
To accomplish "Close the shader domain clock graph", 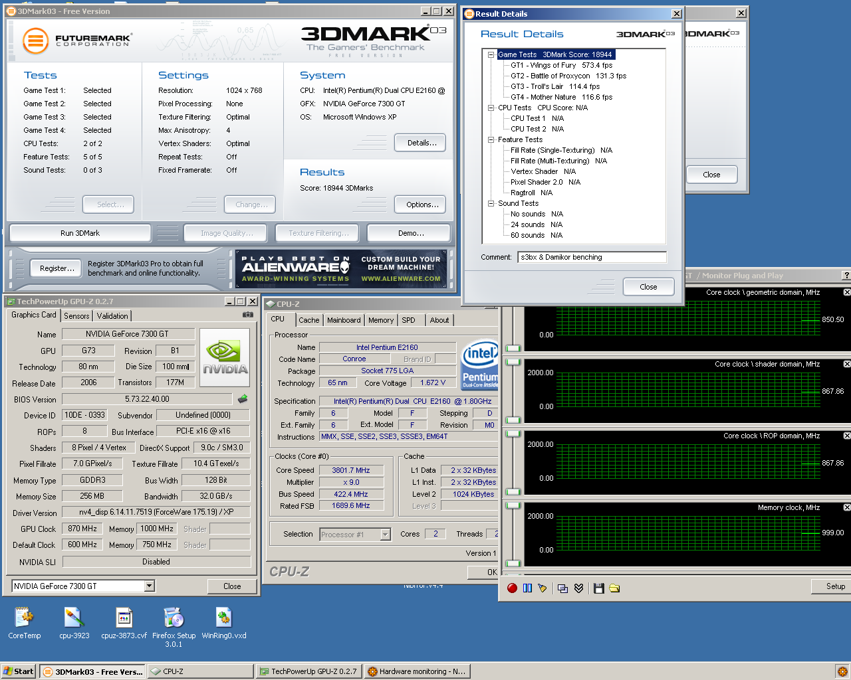I will pyautogui.click(x=846, y=364).
